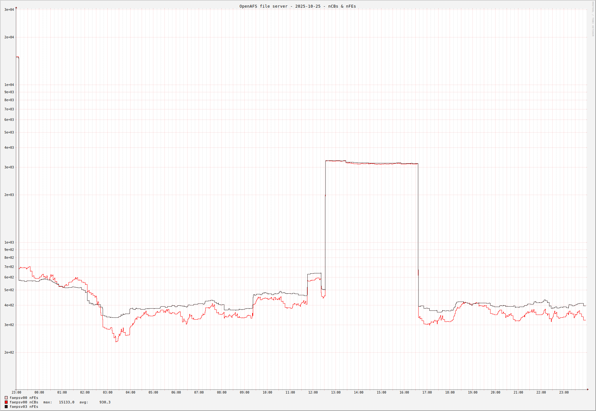Click the max value 15133,0 in legend

(67, 402)
